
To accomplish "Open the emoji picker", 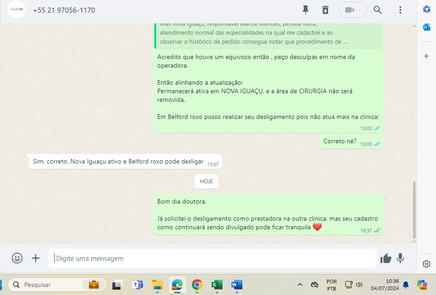I will (x=17, y=258).
